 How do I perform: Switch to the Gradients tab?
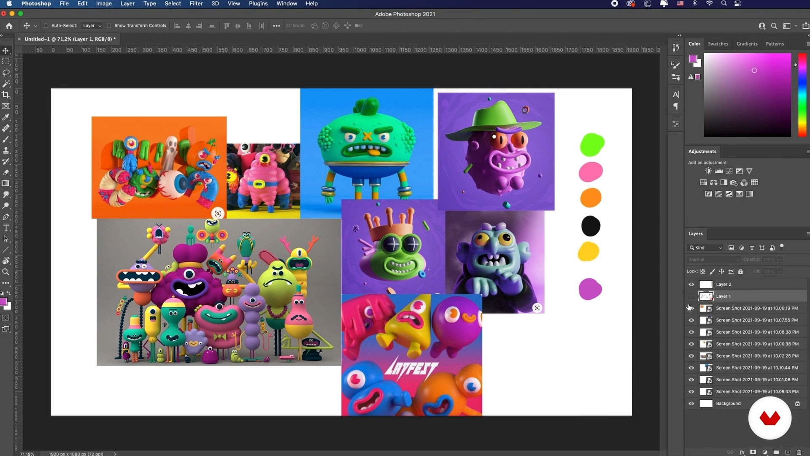pos(747,44)
